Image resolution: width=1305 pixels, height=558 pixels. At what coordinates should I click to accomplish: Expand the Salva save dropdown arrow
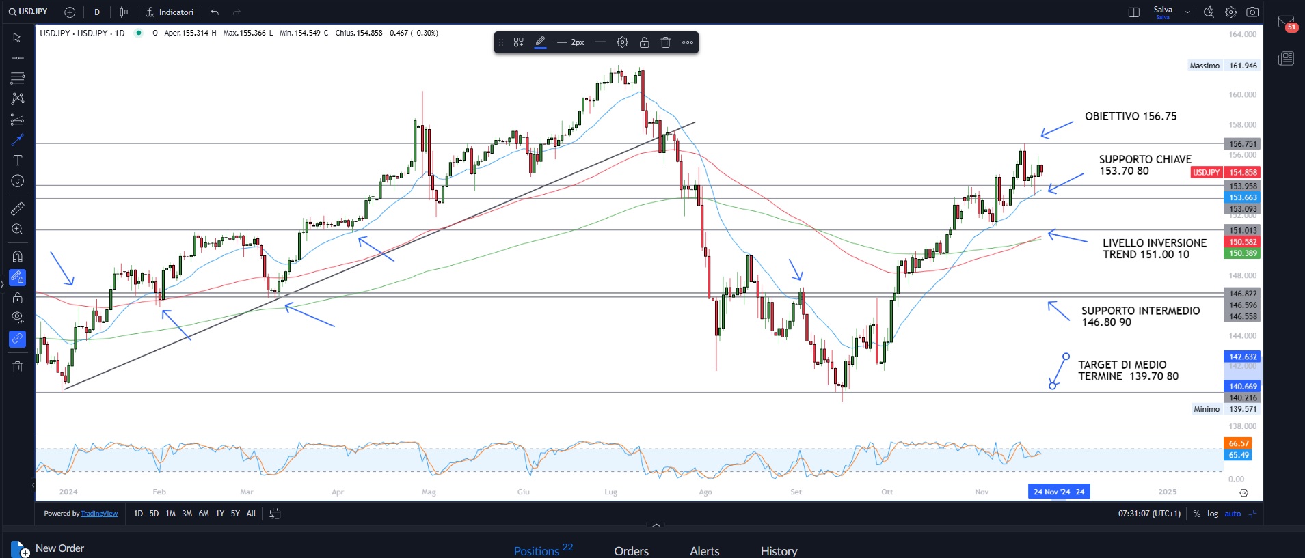pyautogui.click(x=1187, y=12)
